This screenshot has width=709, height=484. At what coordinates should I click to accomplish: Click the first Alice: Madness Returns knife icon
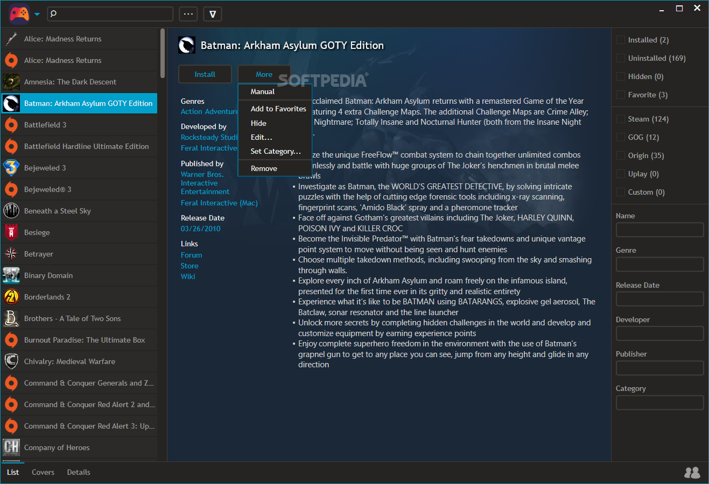[11, 39]
